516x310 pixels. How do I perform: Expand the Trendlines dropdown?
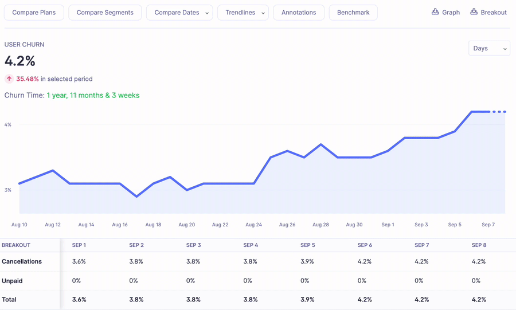(x=243, y=13)
